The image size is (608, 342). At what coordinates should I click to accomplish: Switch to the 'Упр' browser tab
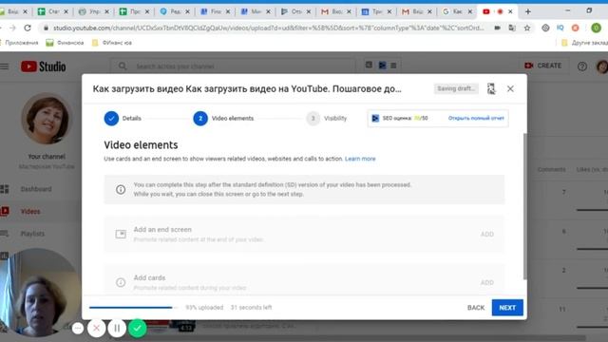(x=93, y=11)
